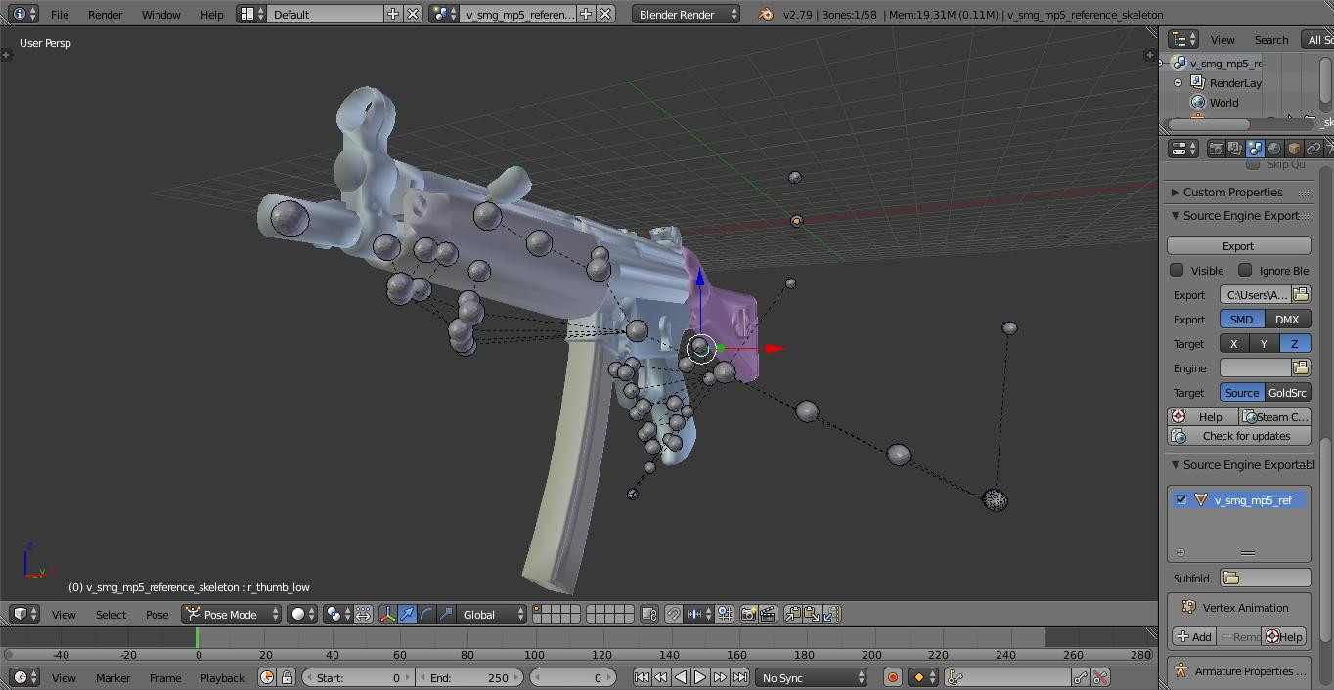Toggle the v_smg_mp5_ref export checkbox
Image resolution: width=1334 pixels, height=690 pixels.
click(1183, 499)
